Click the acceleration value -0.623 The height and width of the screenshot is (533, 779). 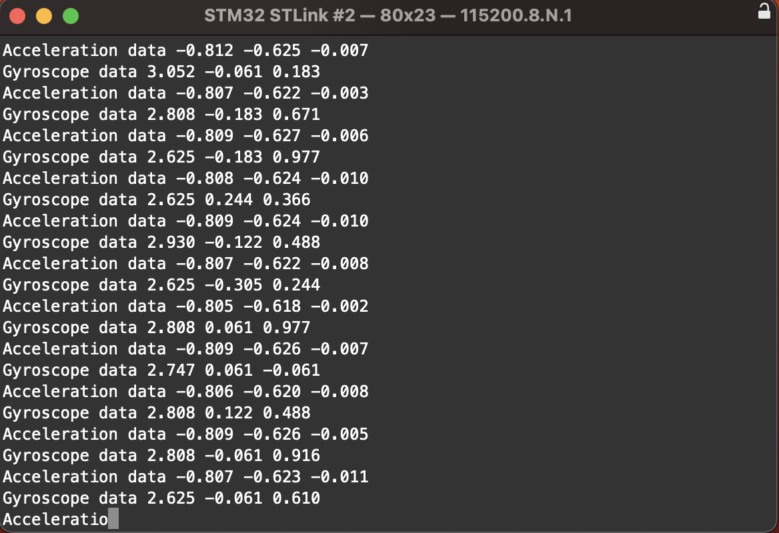272,477
